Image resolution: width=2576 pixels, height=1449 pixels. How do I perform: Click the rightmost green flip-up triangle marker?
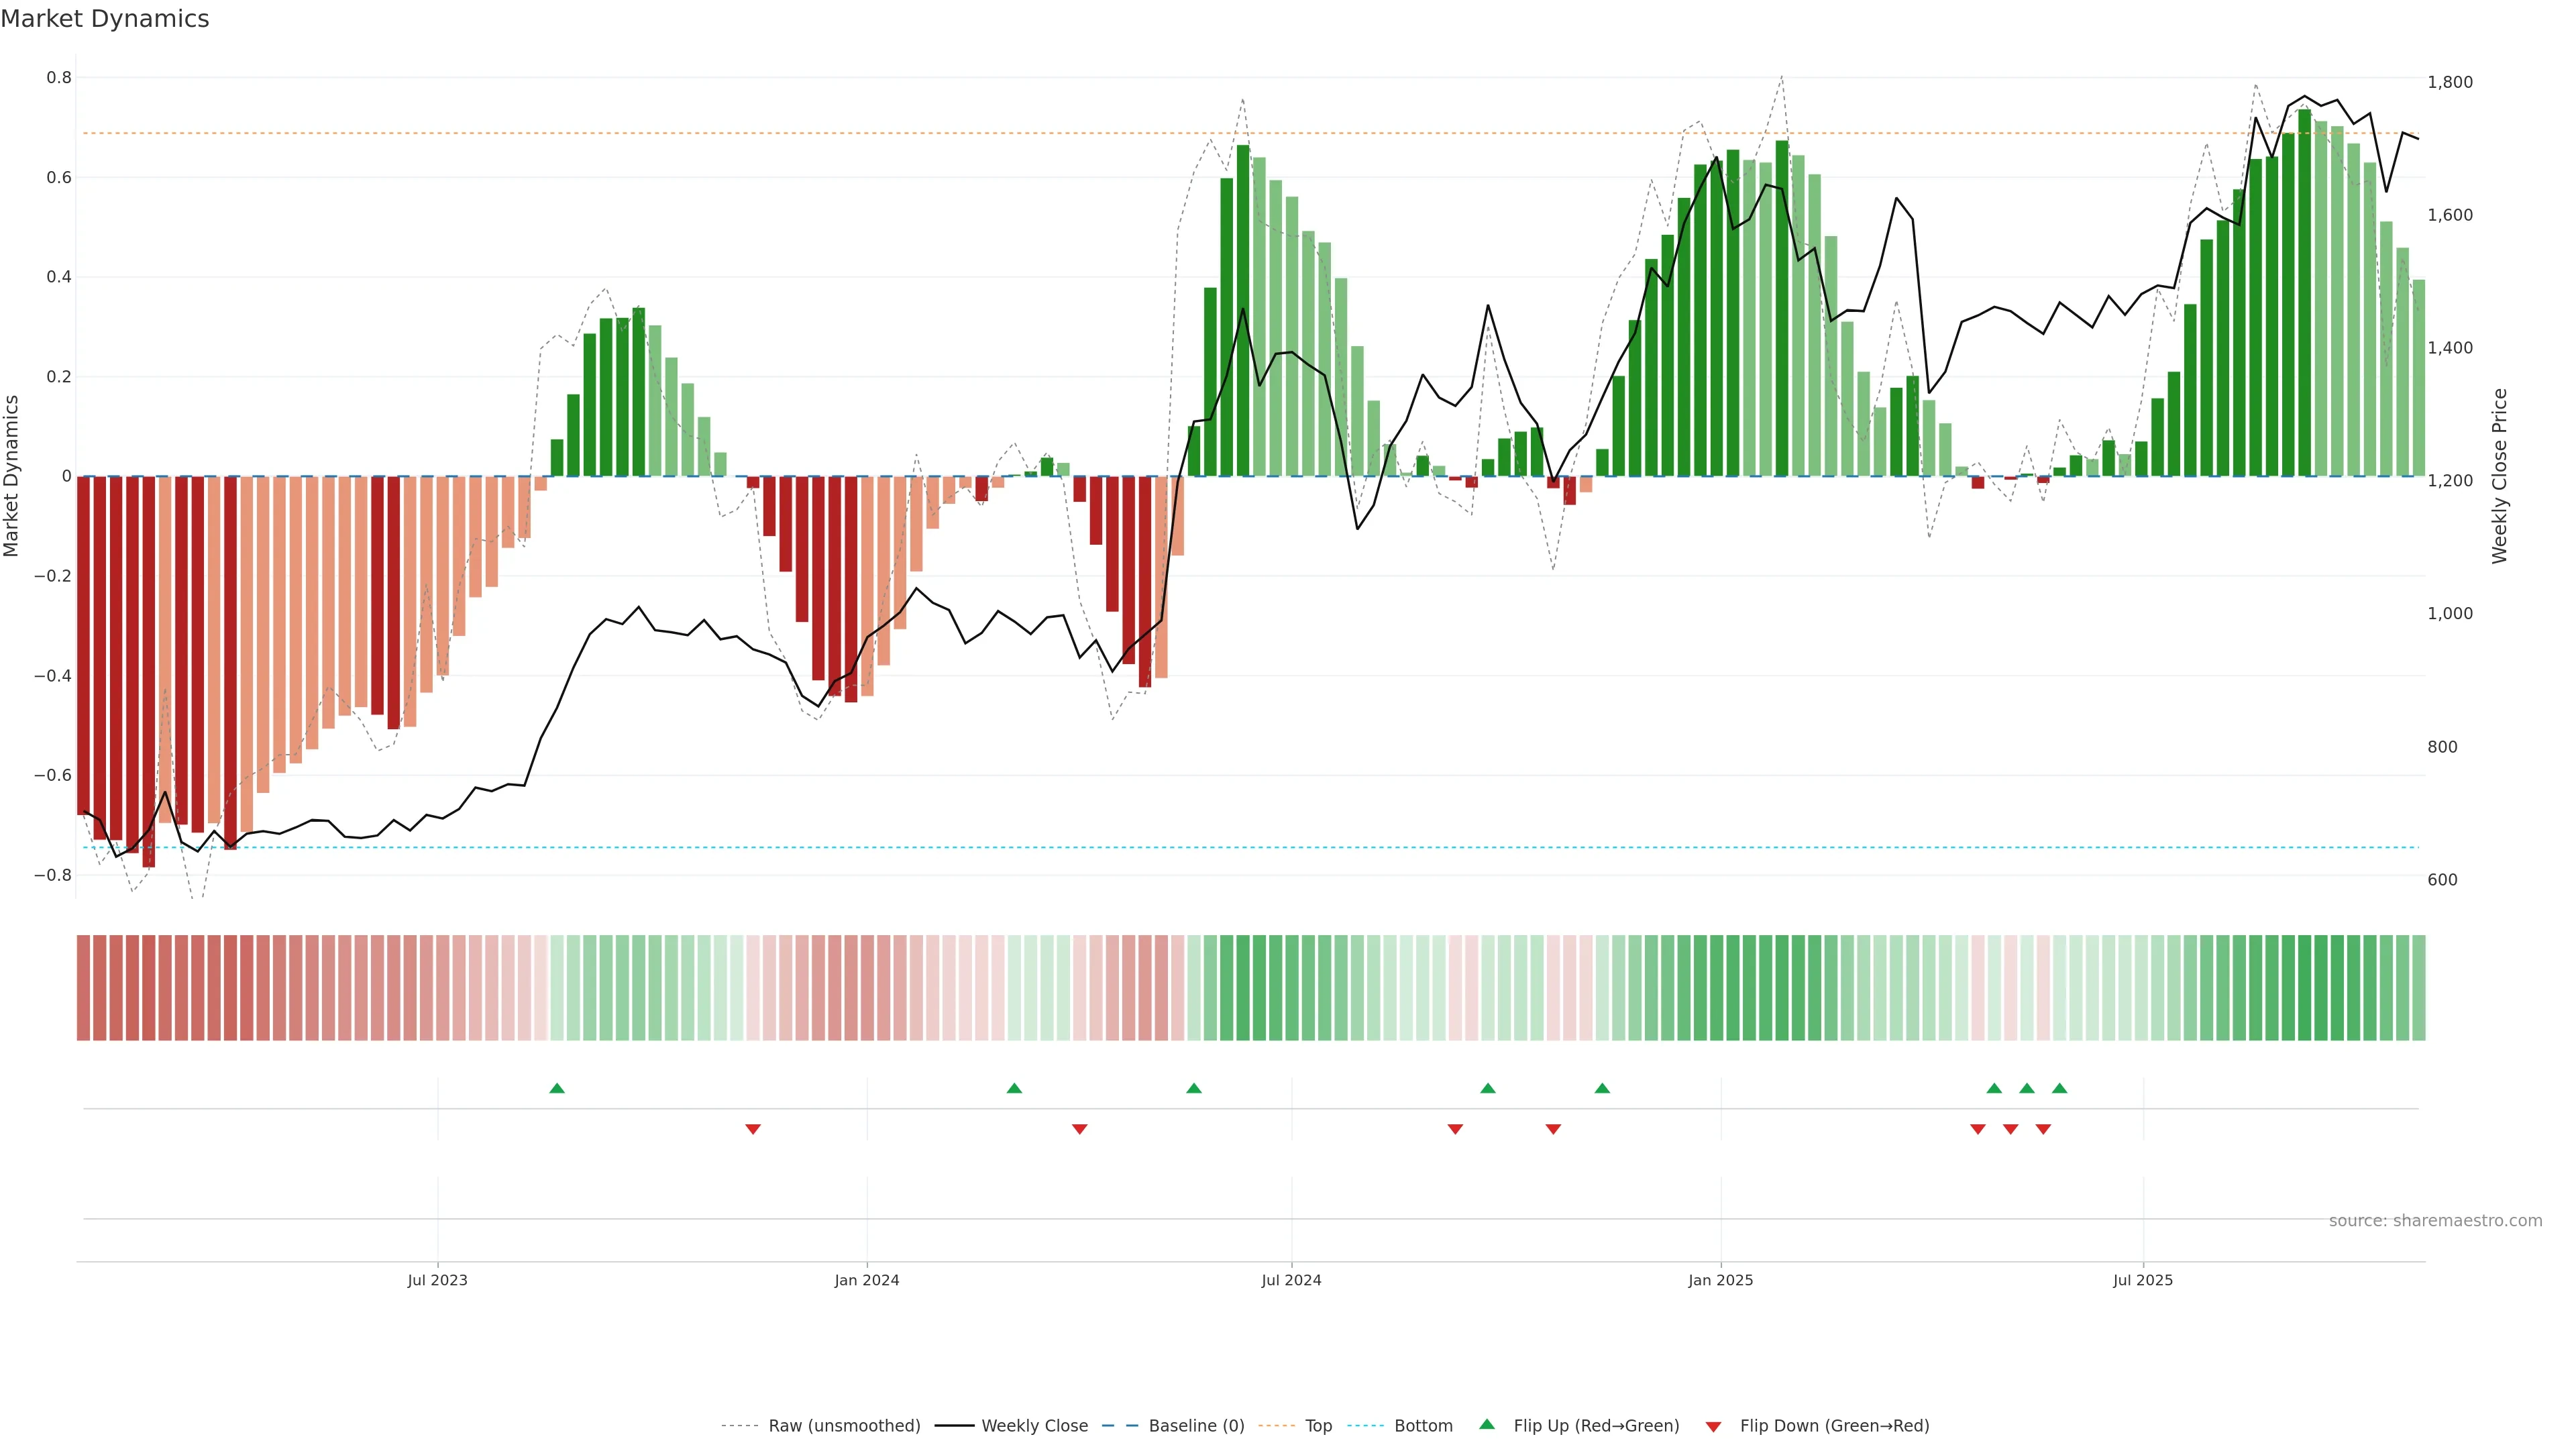coord(2059,1088)
